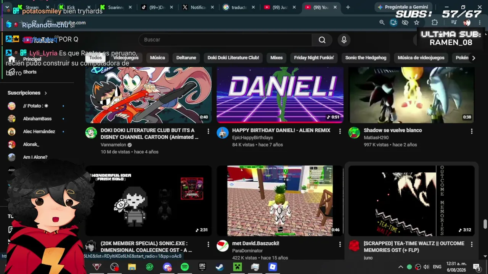
Task: Open Minecraft from the taskbar
Action: (238, 267)
